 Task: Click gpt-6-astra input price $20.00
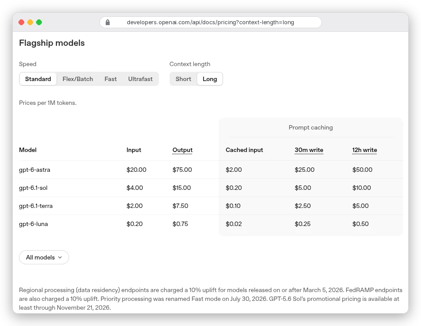(137, 170)
